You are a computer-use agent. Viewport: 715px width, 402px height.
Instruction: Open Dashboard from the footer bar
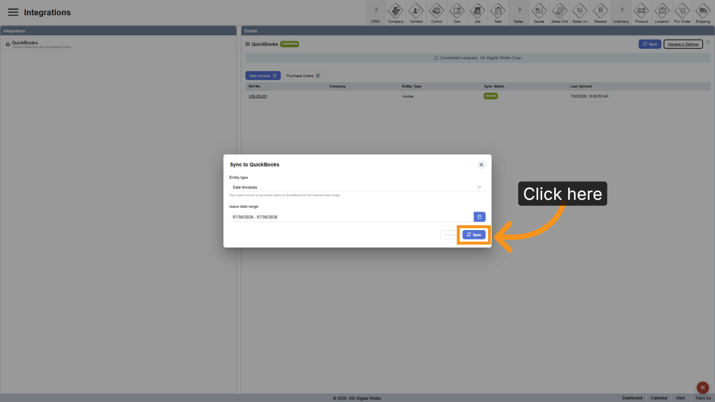632,398
